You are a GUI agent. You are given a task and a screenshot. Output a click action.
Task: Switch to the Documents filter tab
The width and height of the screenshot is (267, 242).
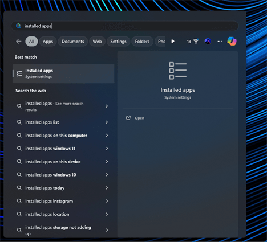point(73,42)
